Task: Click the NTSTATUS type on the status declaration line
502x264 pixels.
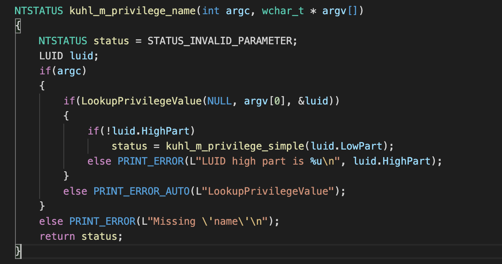Action: 63,41
